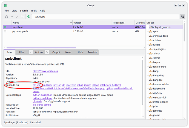Select the dracut-modules group
This screenshot has height=128, width=189.
coord(161,84)
